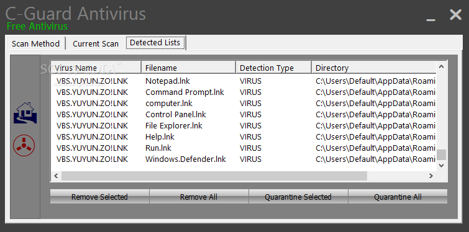Click Remove All button

pyautogui.click(x=199, y=197)
